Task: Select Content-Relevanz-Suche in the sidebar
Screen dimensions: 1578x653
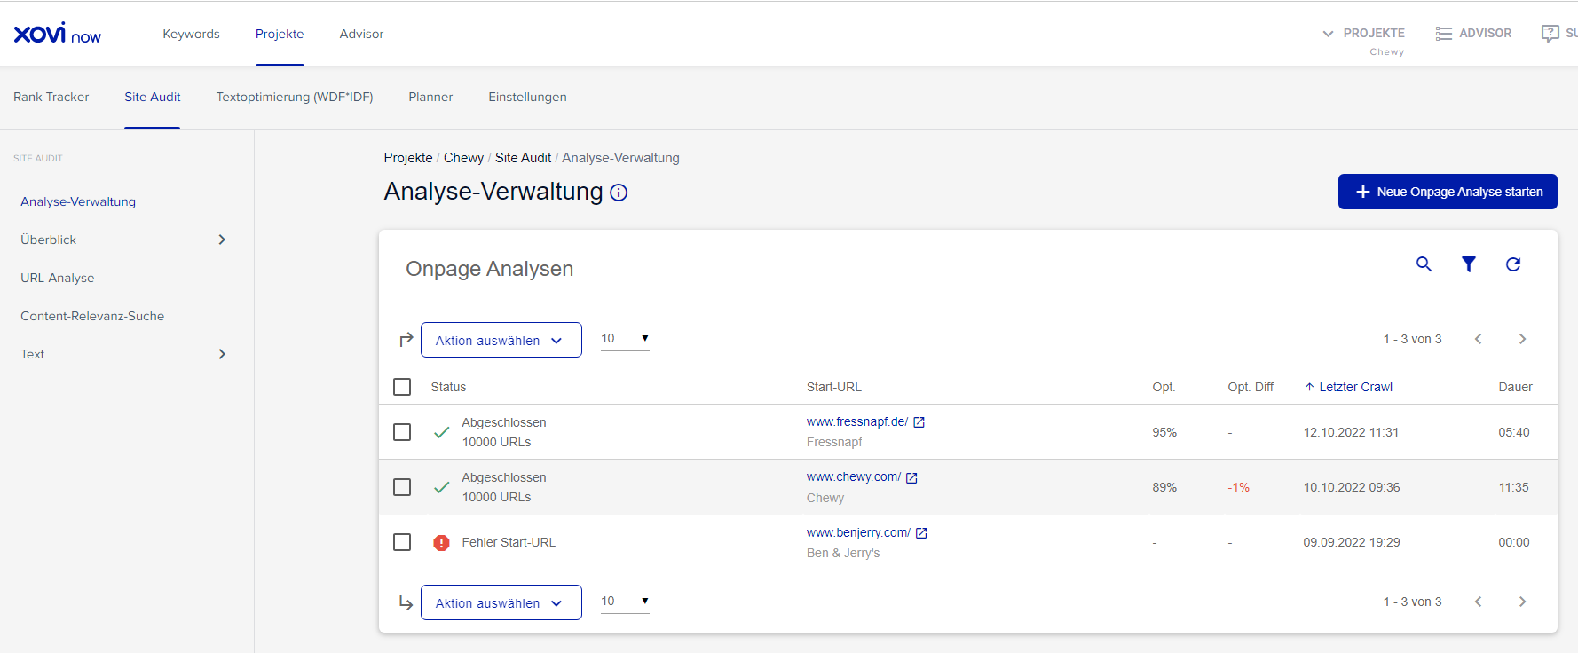Action: [92, 316]
